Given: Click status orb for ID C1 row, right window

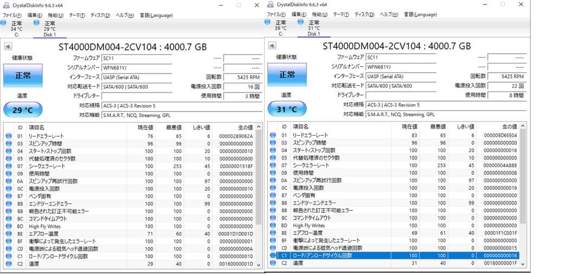Looking at the screenshot, I should pos(273,255).
